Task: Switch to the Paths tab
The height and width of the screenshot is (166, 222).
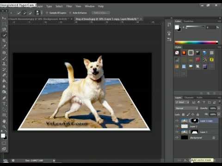Action: click(x=199, y=98)
